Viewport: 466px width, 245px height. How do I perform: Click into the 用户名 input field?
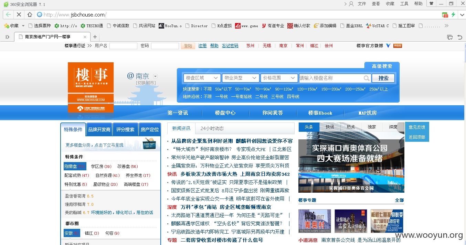123,46
